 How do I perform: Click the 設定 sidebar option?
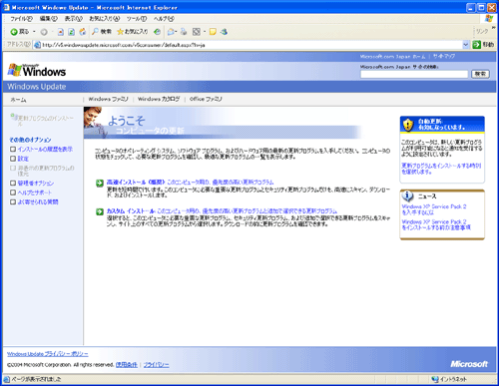23,159
